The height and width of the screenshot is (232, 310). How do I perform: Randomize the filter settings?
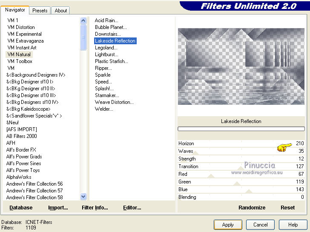[x=252, y=208]
